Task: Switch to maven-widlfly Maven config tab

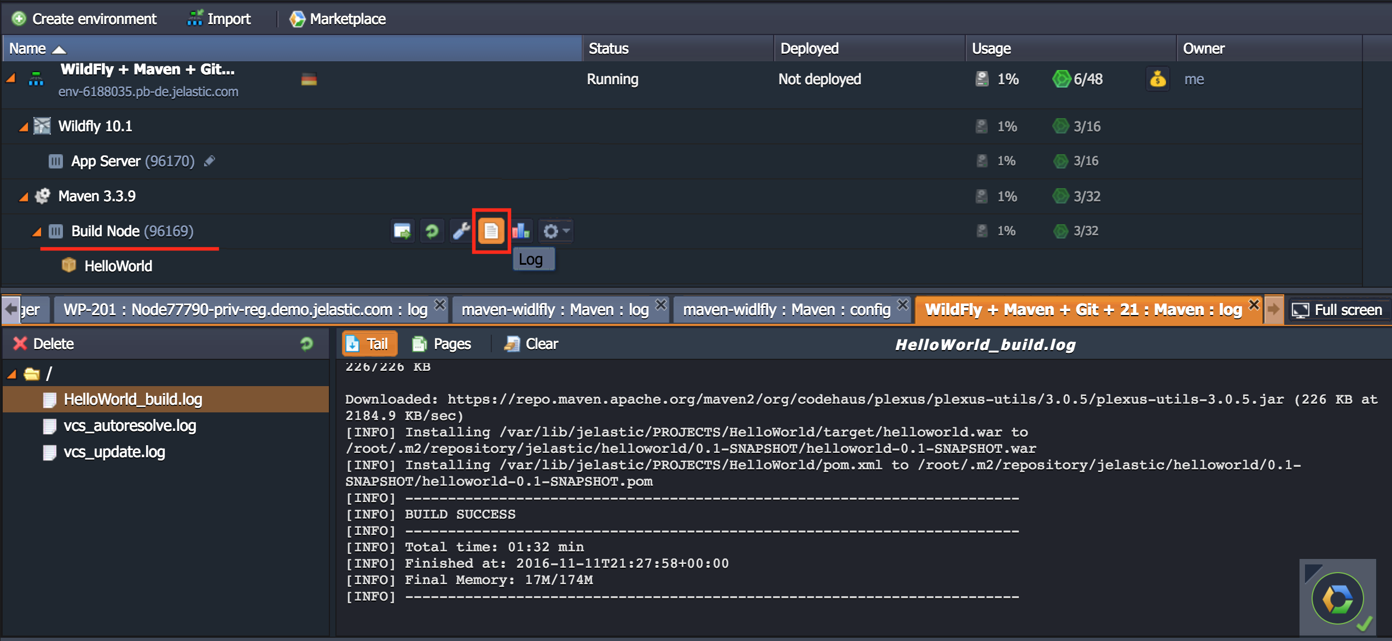Action: click(786, 310)
